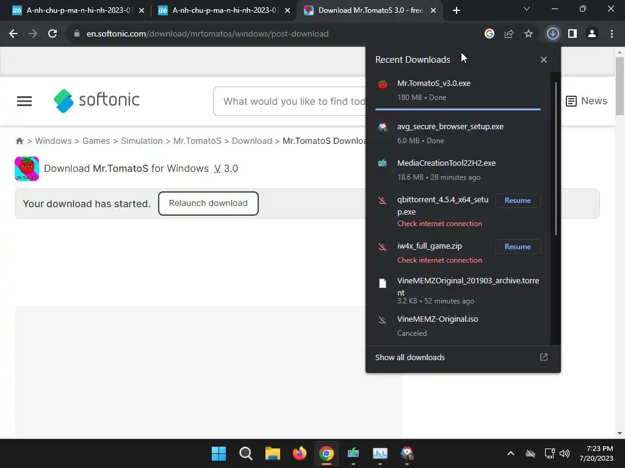The width and height of the screenshot is (625, 468).
Task: Open a new browser tab
Action: tap(457, 11)
